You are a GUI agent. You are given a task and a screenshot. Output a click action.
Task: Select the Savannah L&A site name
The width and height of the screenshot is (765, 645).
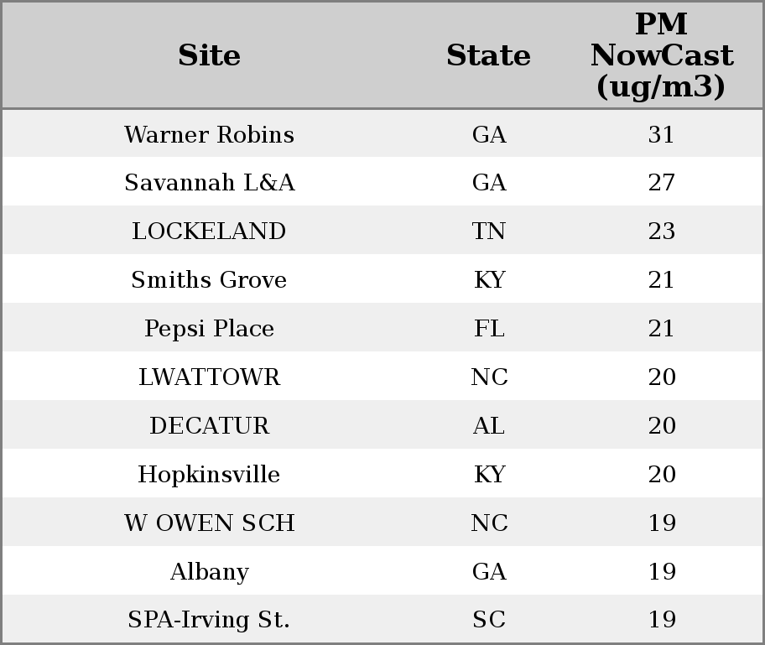coord(209,183)
